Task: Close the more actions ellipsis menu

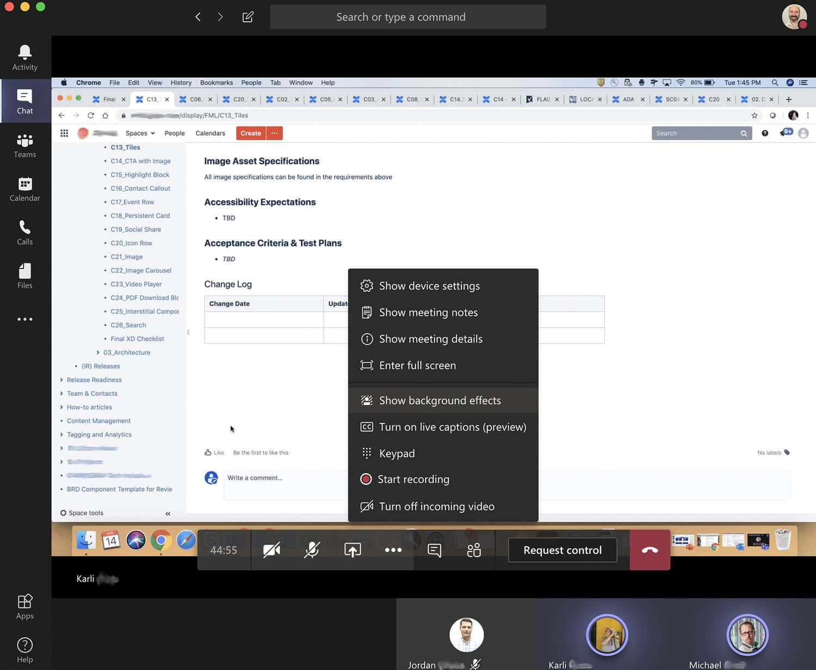Action: pos(393,550)
